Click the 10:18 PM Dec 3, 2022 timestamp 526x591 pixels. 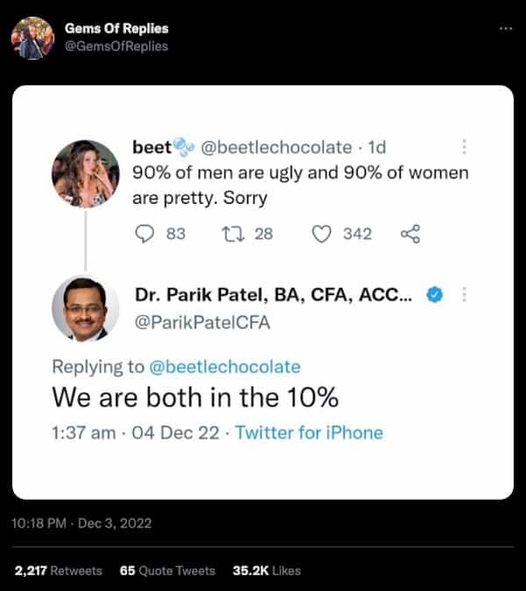82,523
